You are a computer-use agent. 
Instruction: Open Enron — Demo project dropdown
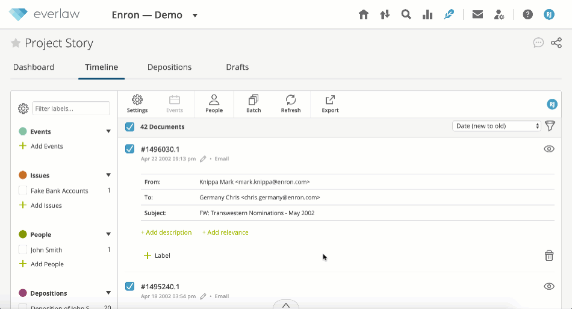click(x=195, y=15)
